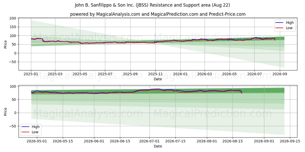Image resolution: width=305 pixels, height=152 pixels.
Task: Click the '2025-07' tick label
Action: pos(105,74)
